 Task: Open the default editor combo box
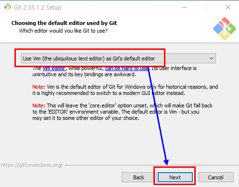[118, 58]
